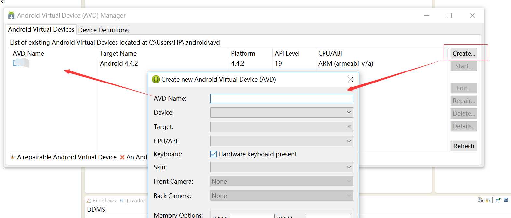This screenshot has height=218, width=511.
Task: Click the Details... button
Action: 464,126
